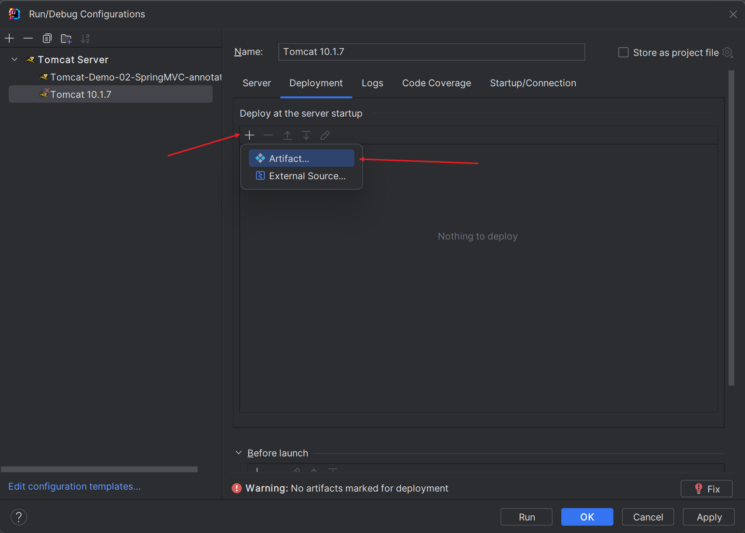Open Edit configuration templates link
The image size is (745, 533).
74,486
